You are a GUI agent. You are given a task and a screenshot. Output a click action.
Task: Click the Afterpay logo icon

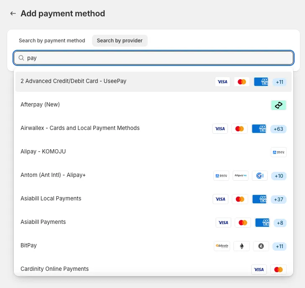(279, 105)
